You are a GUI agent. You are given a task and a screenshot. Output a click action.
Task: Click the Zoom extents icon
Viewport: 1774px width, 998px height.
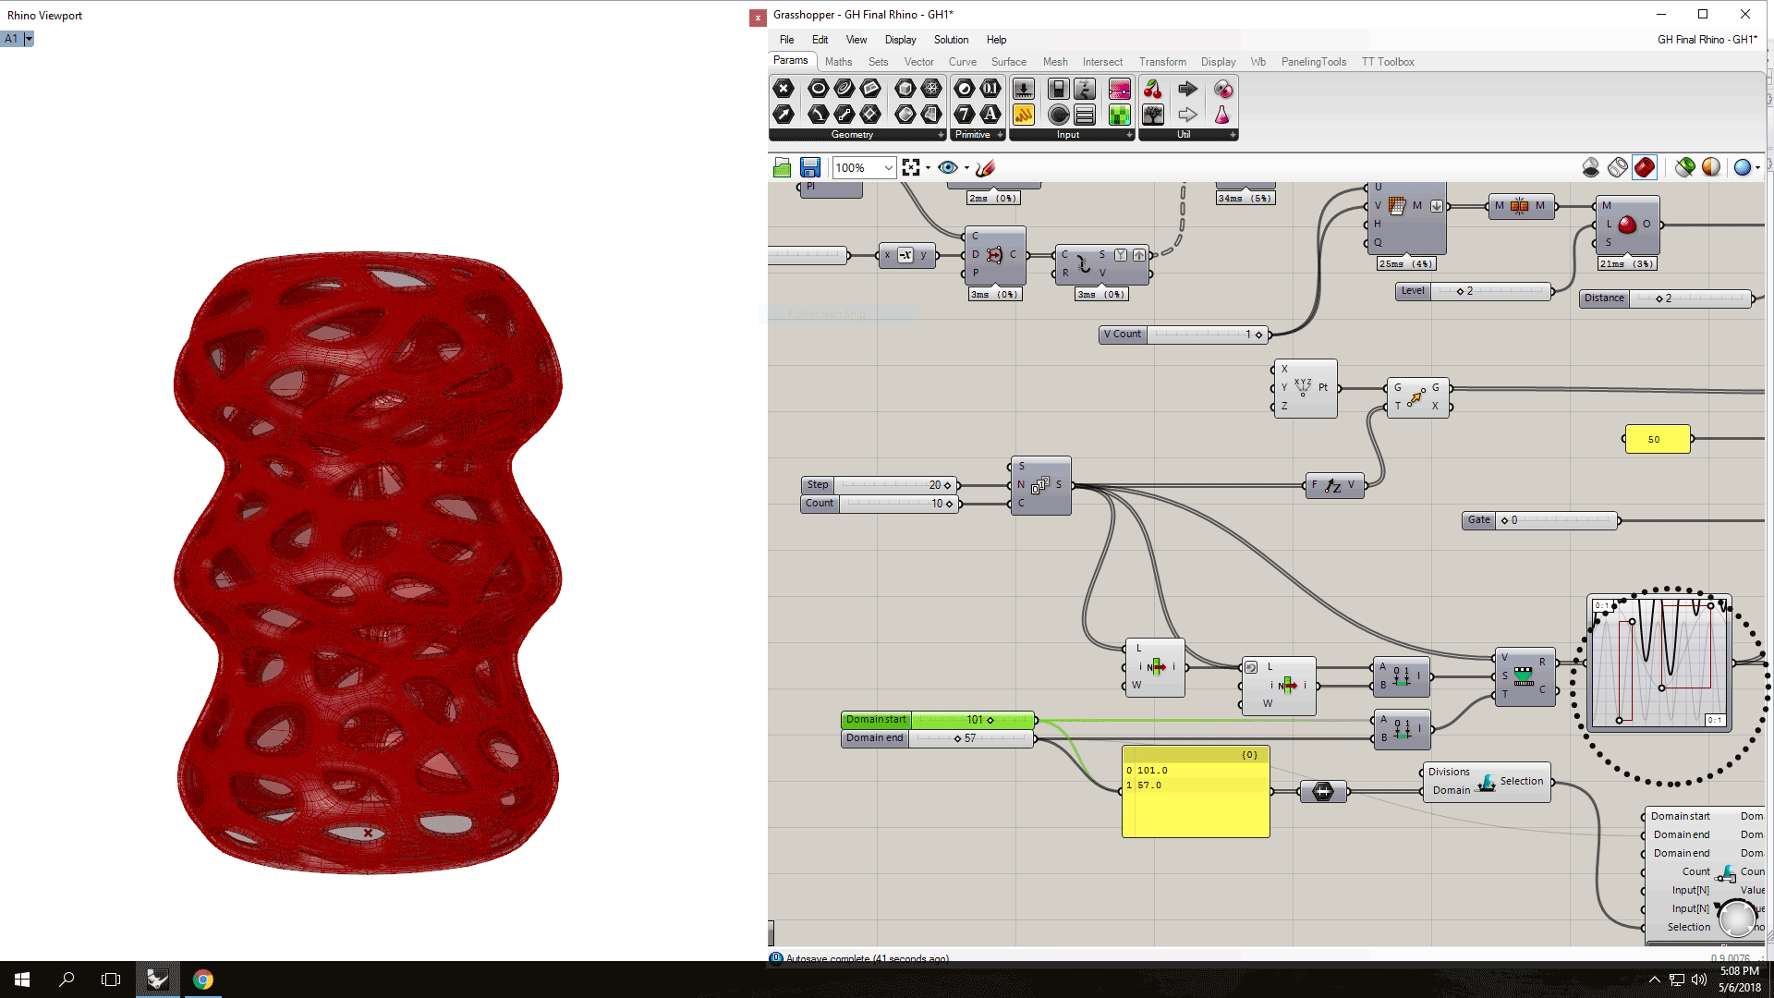911,167
